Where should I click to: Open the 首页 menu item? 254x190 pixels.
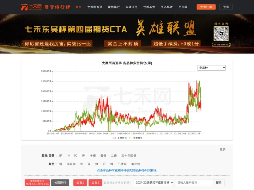click(x=79, y=7)
